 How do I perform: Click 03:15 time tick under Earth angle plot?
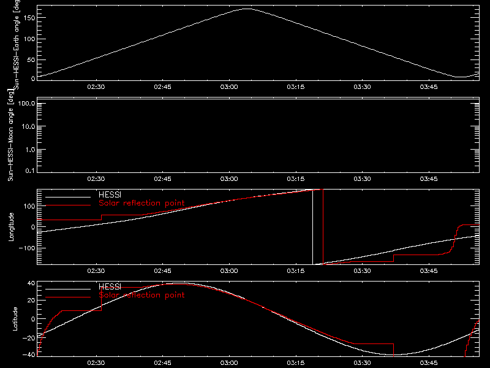coord(296,86)
